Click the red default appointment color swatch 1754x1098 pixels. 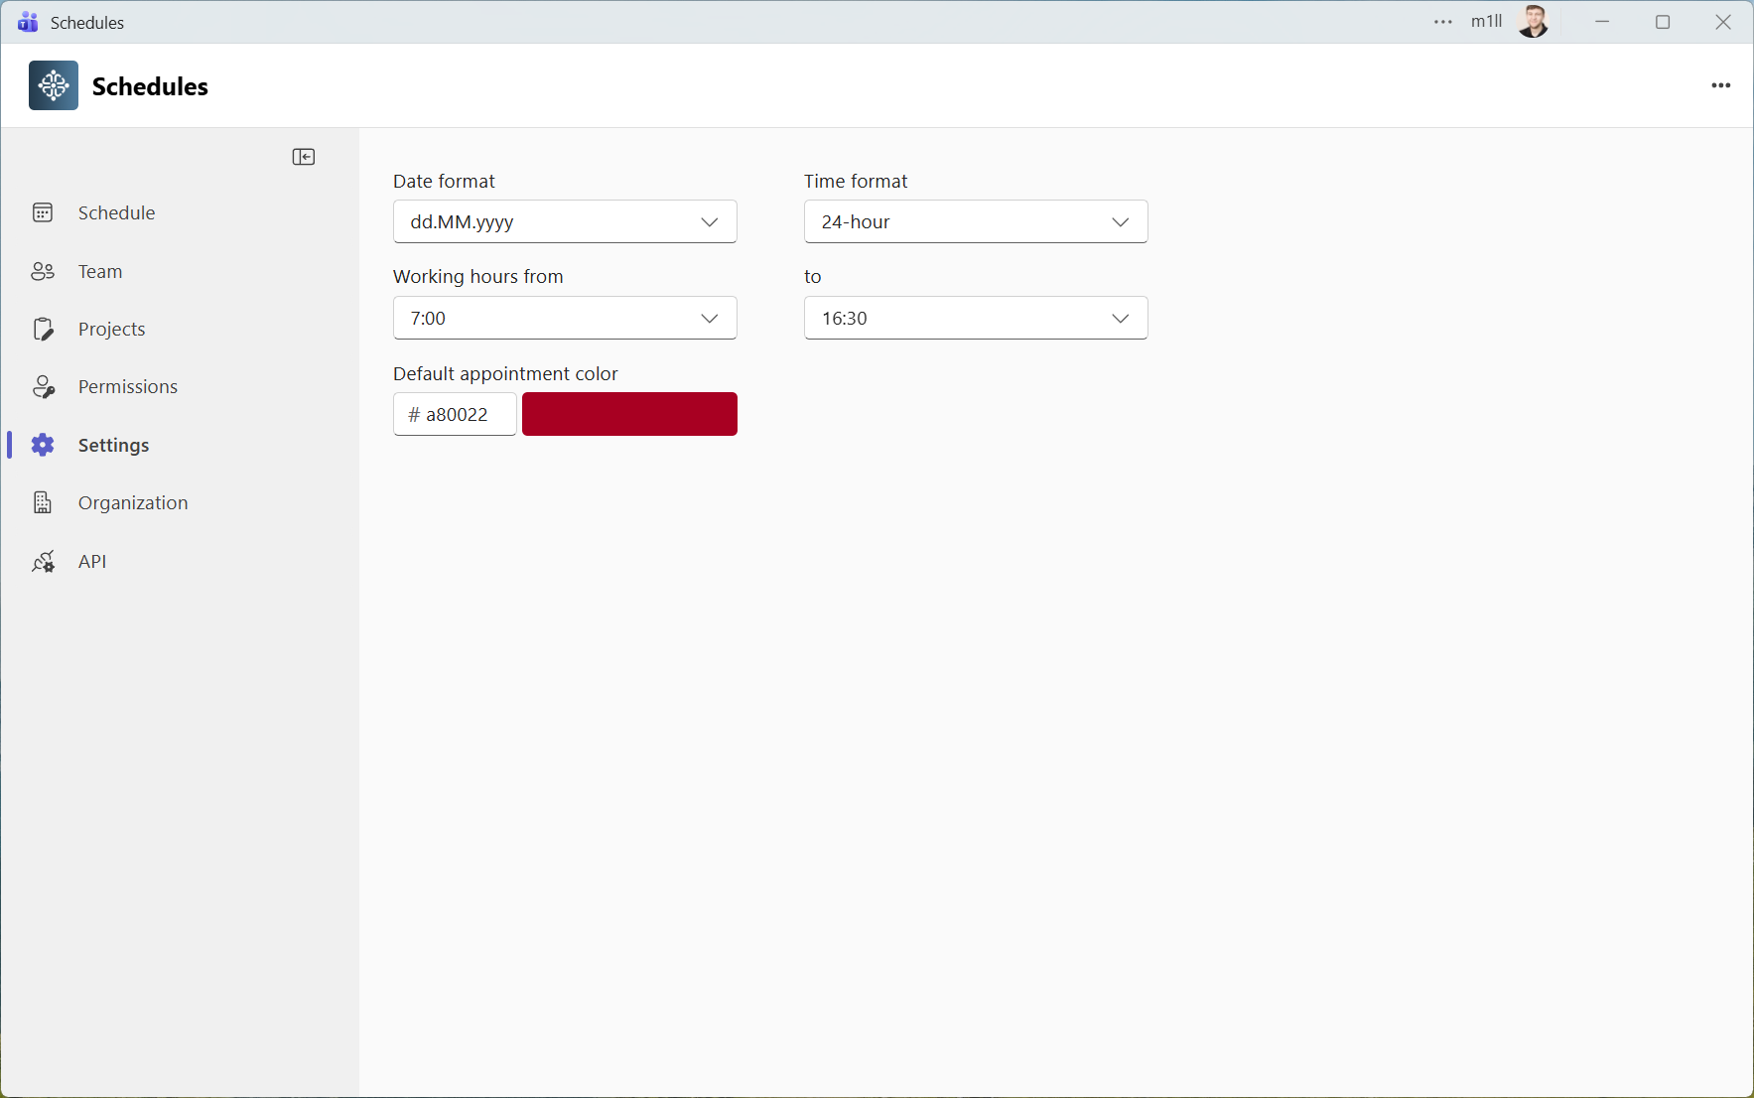coord(629,414)
